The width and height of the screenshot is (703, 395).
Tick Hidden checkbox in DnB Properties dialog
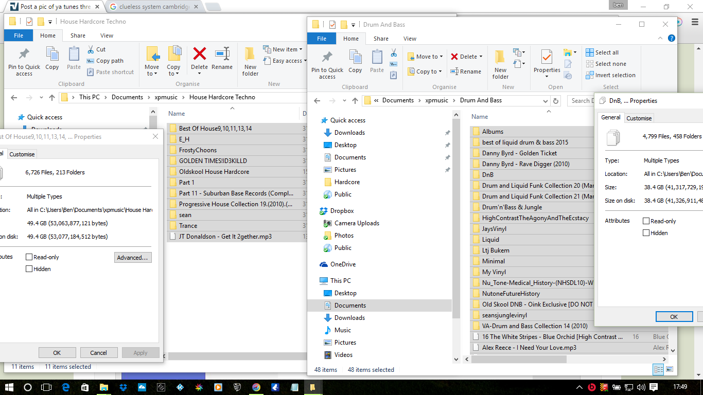pos(646,233)
